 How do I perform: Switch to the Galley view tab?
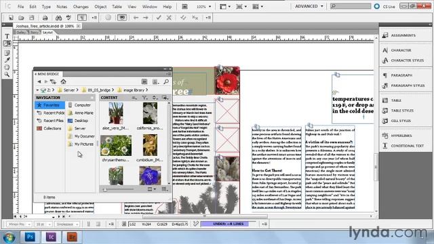tap(21, 33)
